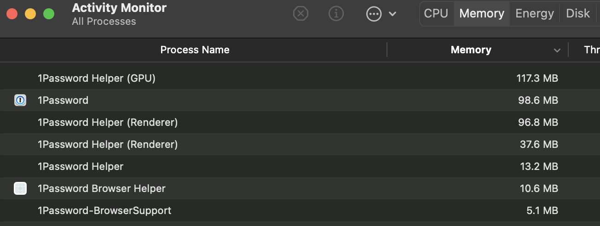Select the 1Password app icon
Image resolution: width=600 pixels, height=226 pixels.
[x=20, y=100]
